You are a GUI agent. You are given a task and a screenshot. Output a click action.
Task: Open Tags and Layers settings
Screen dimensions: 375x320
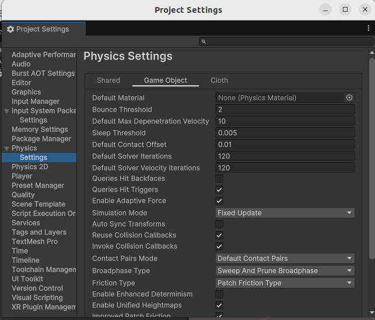pyautogui.click(x=39, y=232)
